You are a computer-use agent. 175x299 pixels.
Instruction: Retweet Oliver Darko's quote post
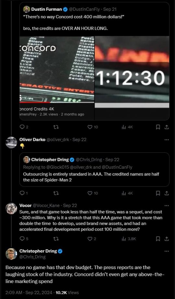pos(56,193)
